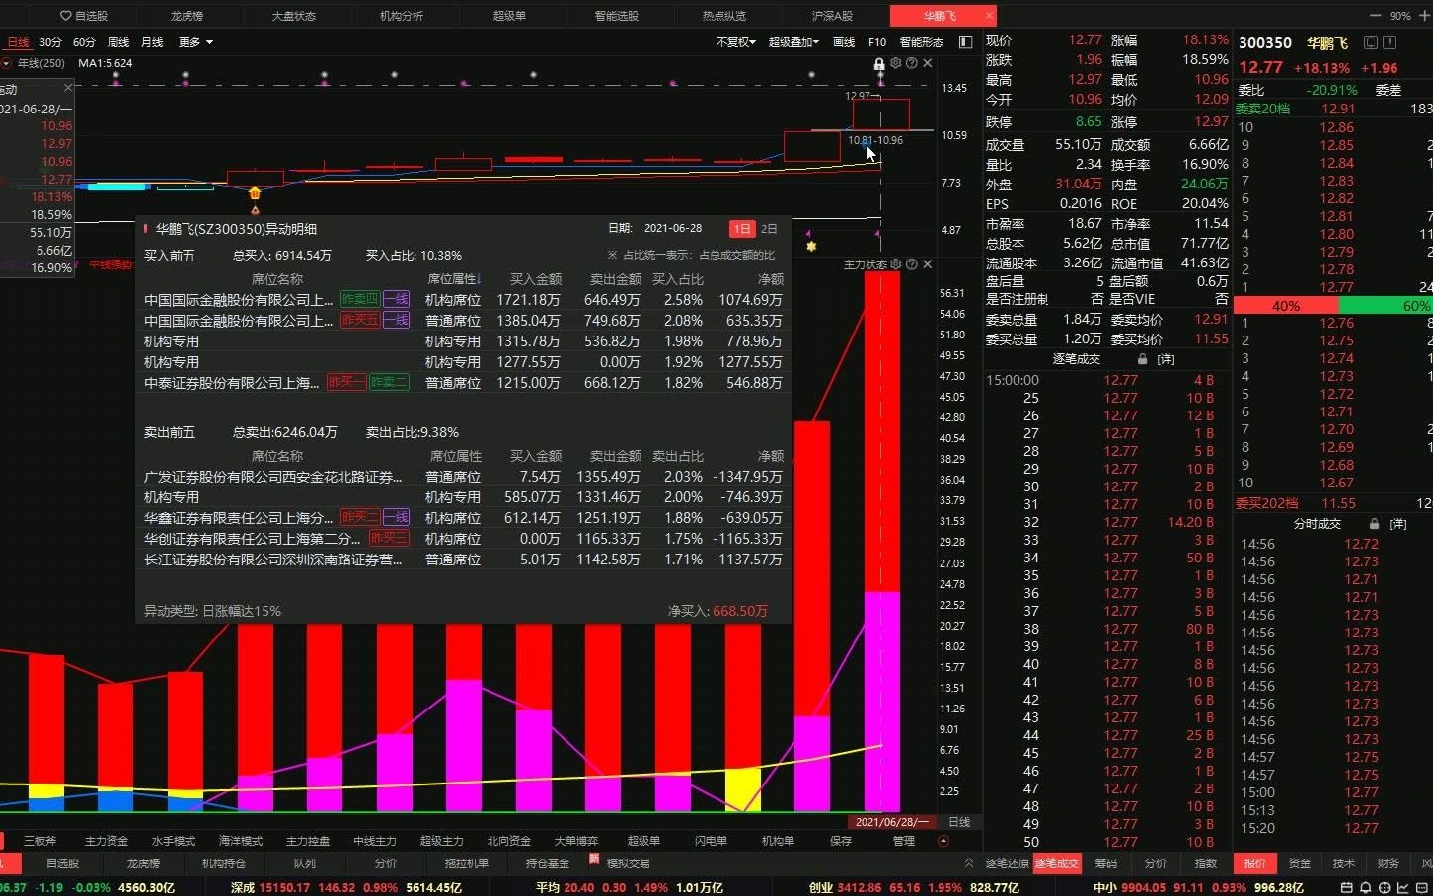1433x896 pixels.
Task: Collapse the 年线(250) indicator arrow
Action: (x=6, y=63)
